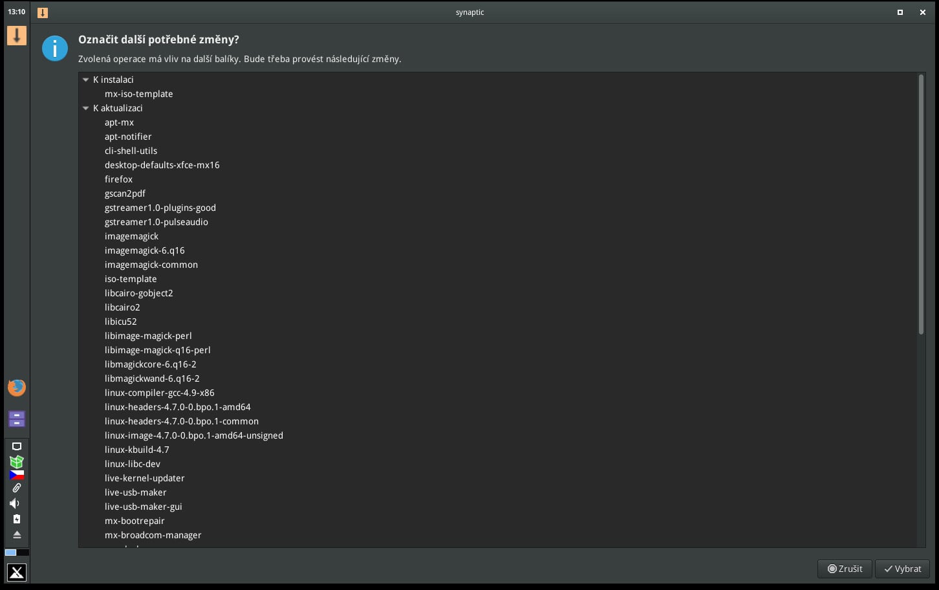Image resolution: width=939 pixels, height=590 pixels.
Task: Open Firefox from the side panel
Action: 17,388
